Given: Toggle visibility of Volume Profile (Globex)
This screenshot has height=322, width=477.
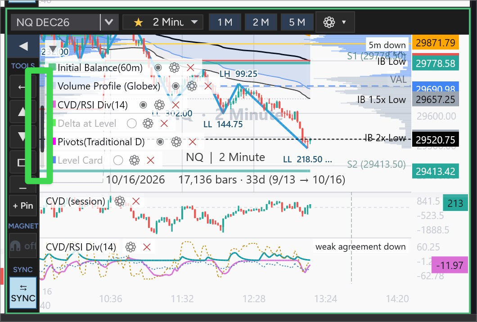Looking at the screenshot, I should pyautogui.click(x=175, y=86).
